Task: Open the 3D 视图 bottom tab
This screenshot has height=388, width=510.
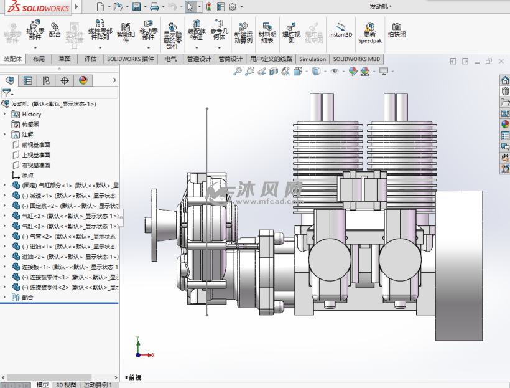Action: pyautogui.click(x=66, y=385)
